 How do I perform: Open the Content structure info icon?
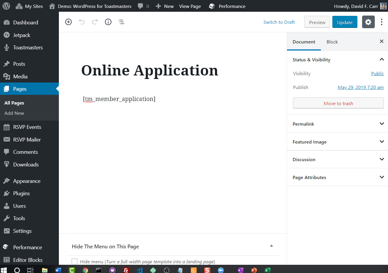pos(108,22)
